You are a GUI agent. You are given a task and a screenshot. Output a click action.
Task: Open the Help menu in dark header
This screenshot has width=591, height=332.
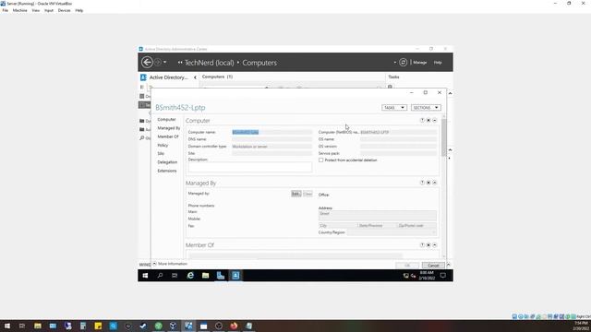click(437, 63)
